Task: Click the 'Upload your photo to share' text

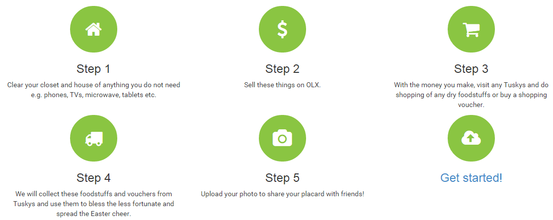Action: pos(282,194)
